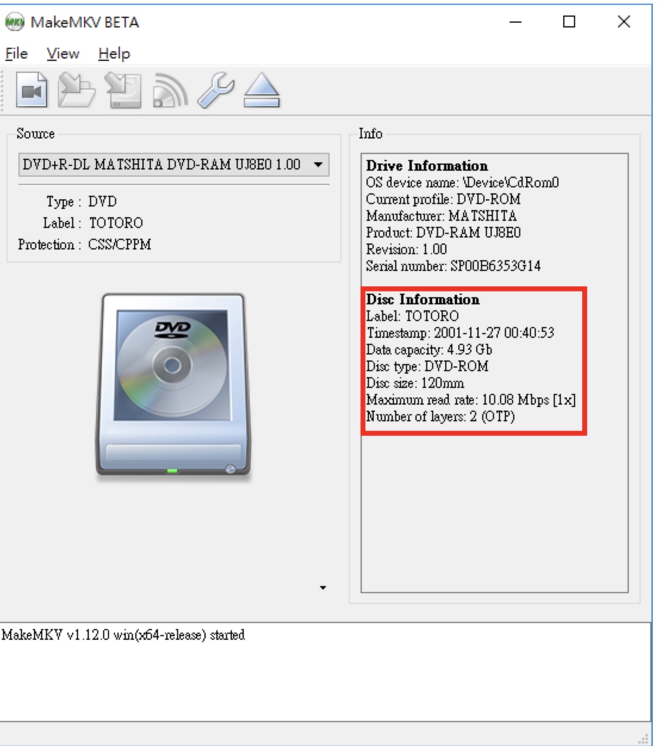Close the MakeMKV window
Screen dimensions: 658x746
click(x=623, y=23)
